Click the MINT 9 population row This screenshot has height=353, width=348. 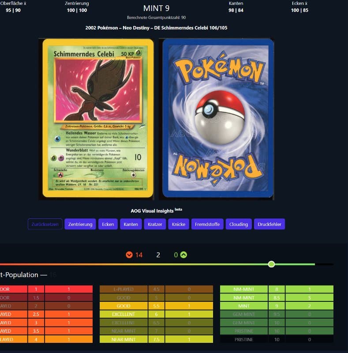[277, 306]
